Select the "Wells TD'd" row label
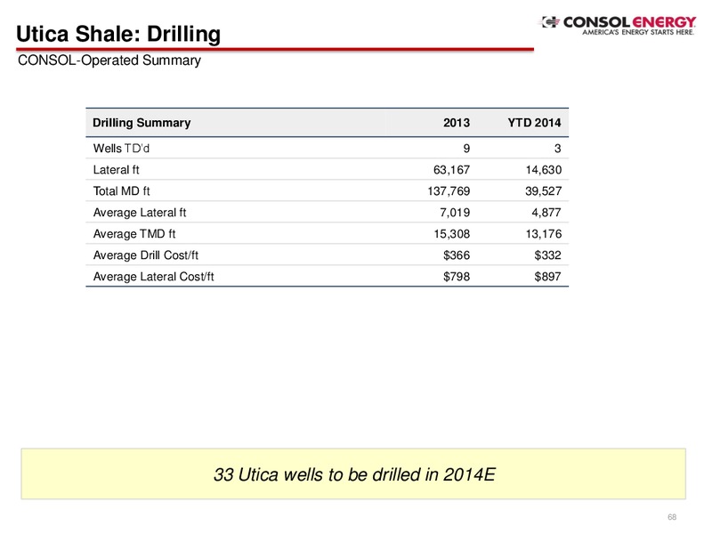Viewport: 712px width, 534px height. (x=121, y=149)
